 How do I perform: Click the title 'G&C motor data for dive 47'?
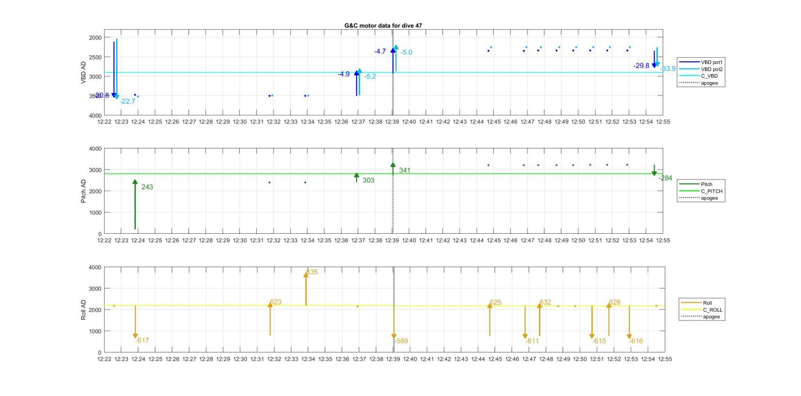(383, 26)
